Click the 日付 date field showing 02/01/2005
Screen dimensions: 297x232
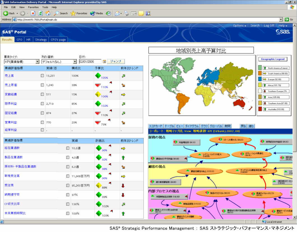tap(90, 62)
